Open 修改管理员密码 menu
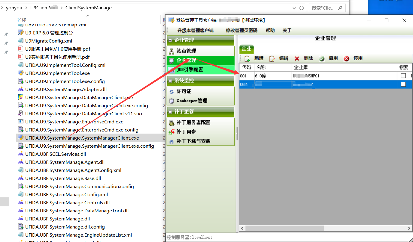This screenshot has height=242, width=413. click(x=241, y=31)
